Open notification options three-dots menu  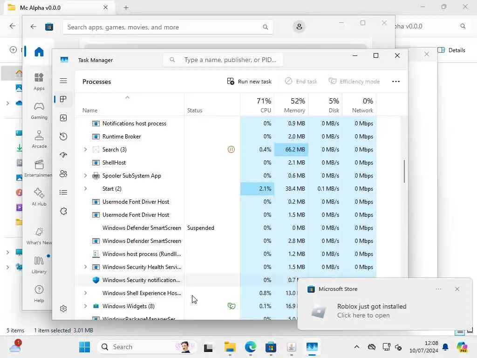tap(438, 289)
